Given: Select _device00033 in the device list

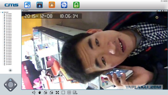Looking at the screenshot, I should [x=9, y=58].
